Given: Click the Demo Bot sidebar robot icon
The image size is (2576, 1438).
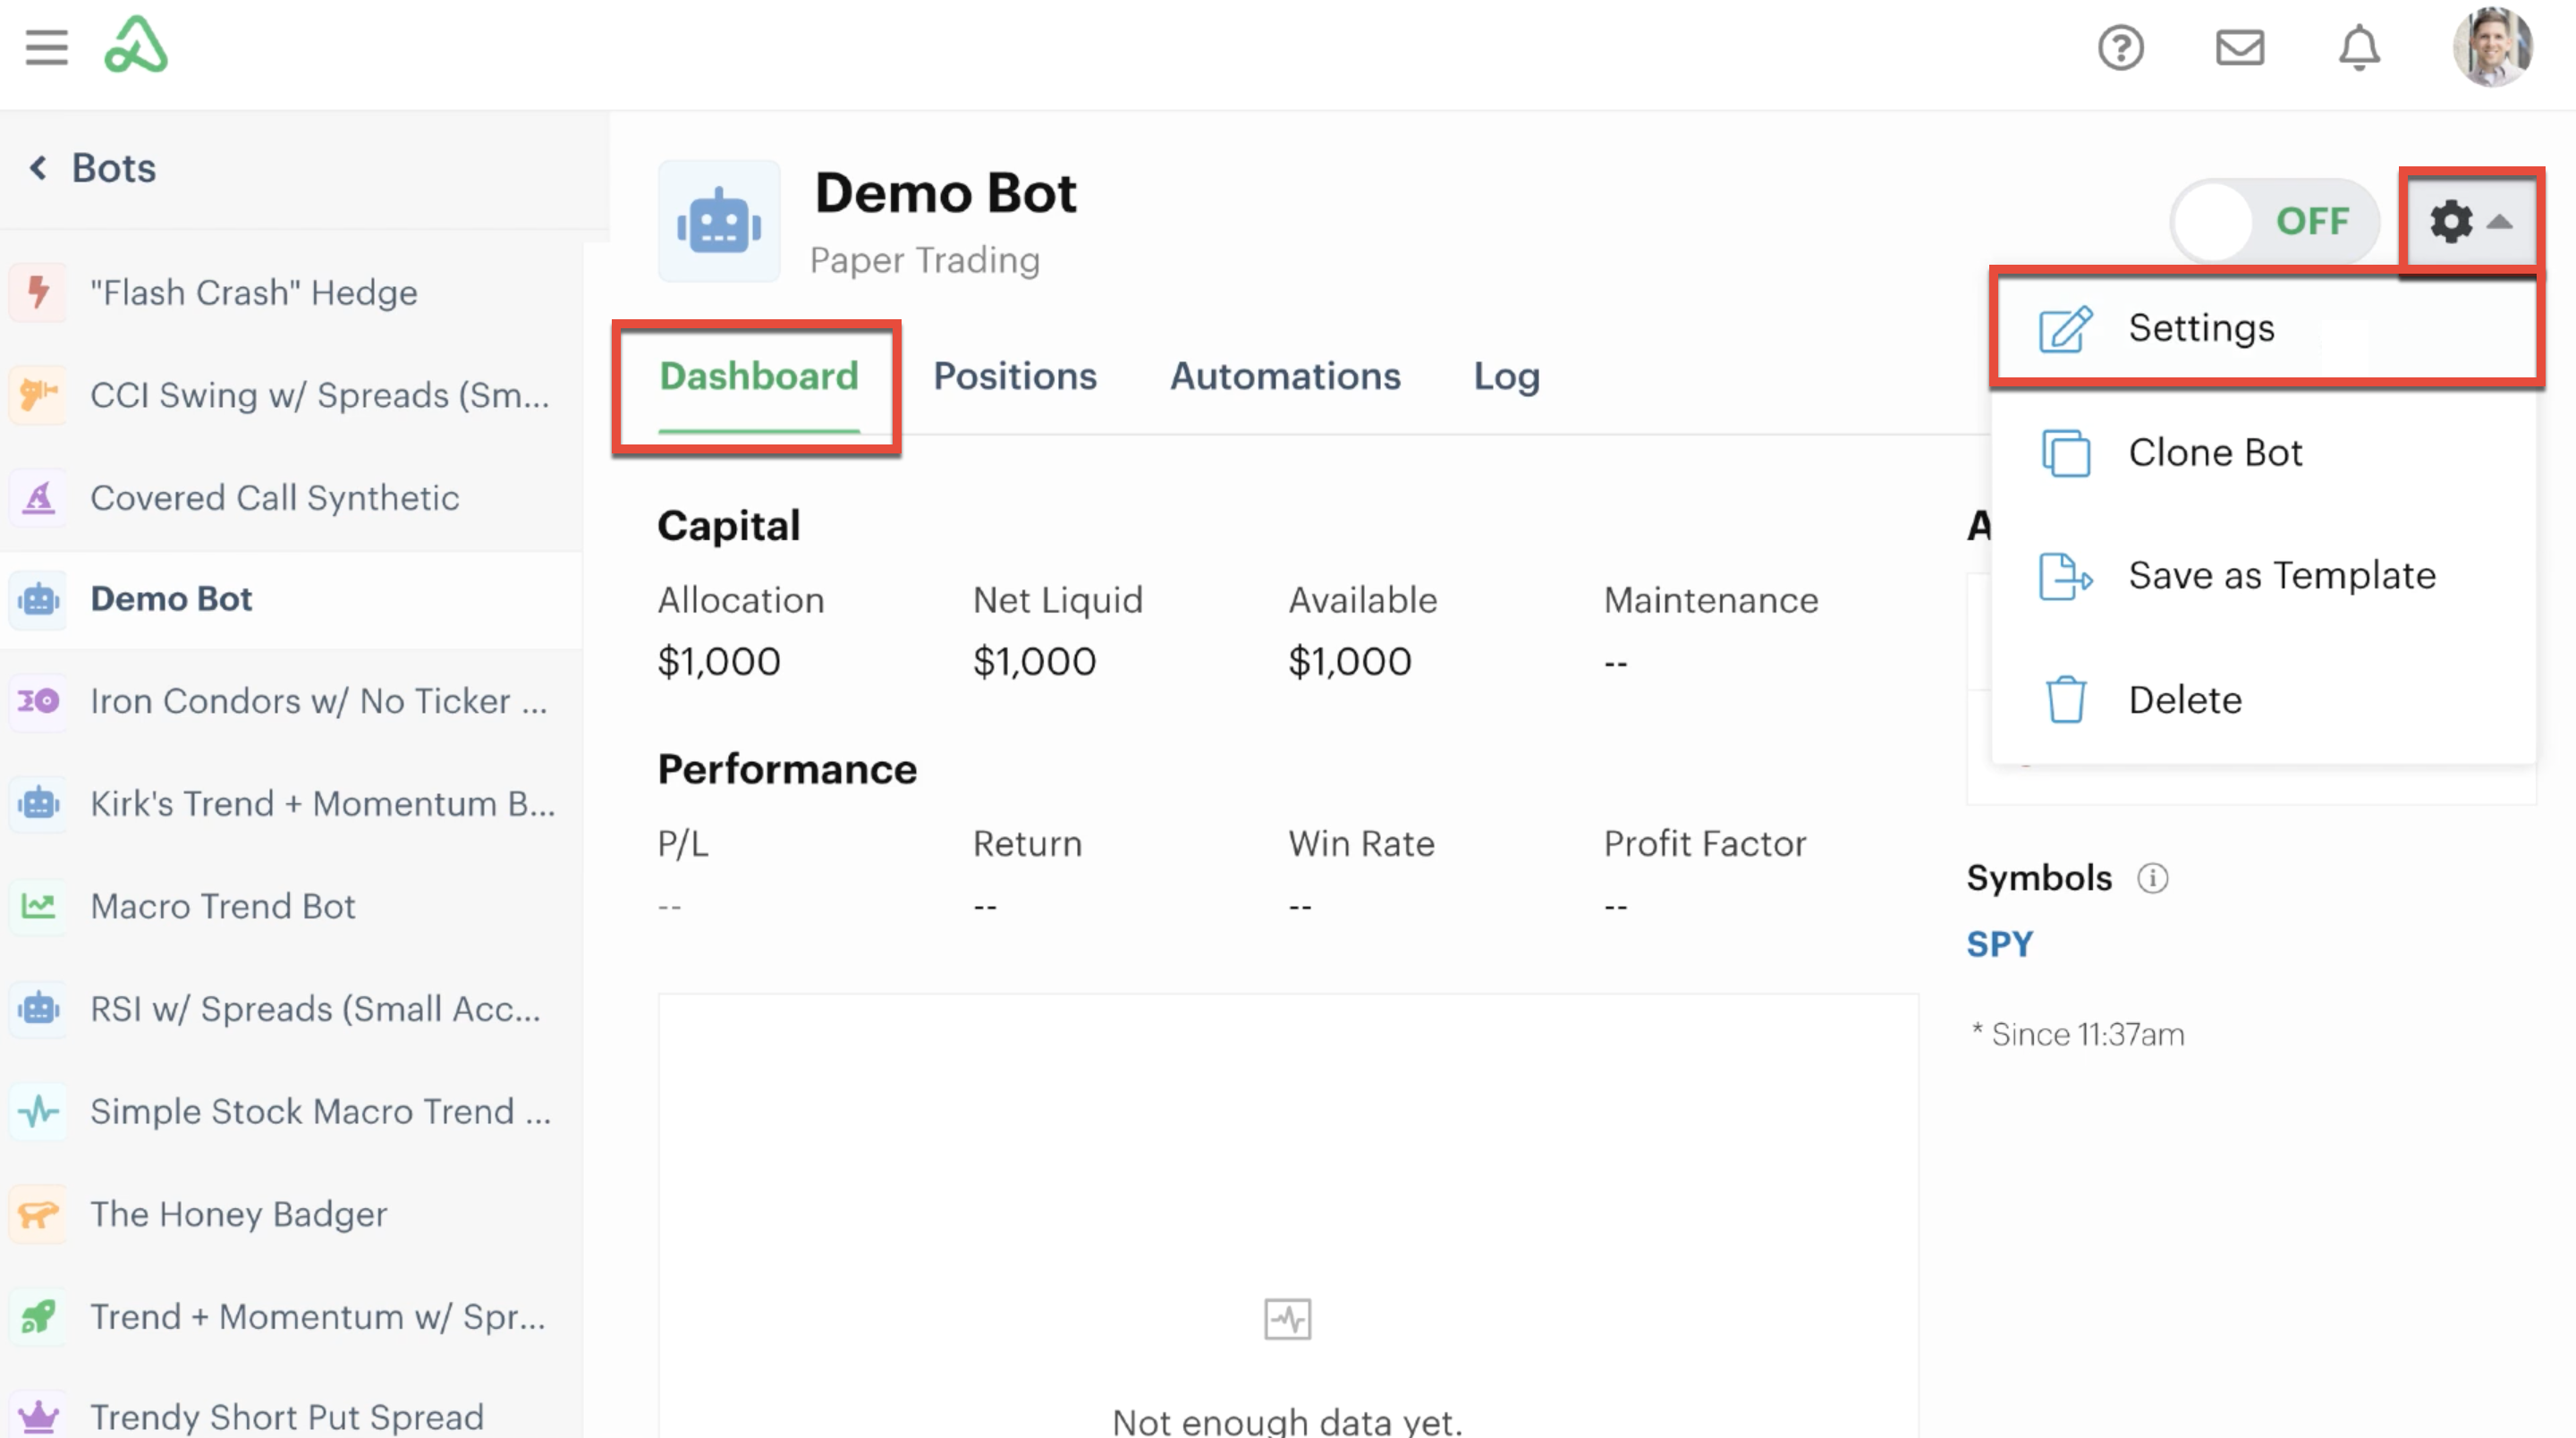Looking at the screenshot, I should pos(38,599).
